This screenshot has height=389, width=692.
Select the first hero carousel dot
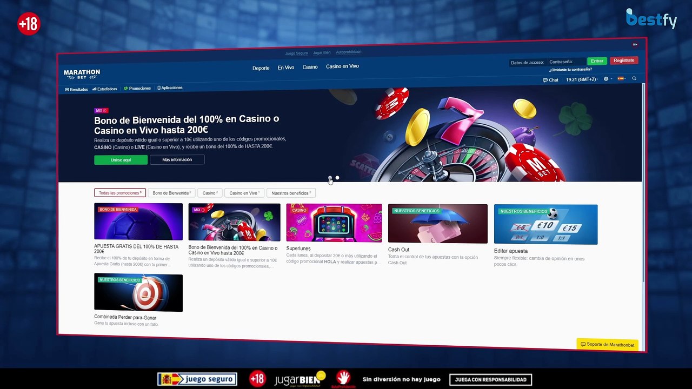point(330,178)
